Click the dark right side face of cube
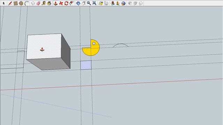This screenshot has height=125, width=223. click(66, 51)
